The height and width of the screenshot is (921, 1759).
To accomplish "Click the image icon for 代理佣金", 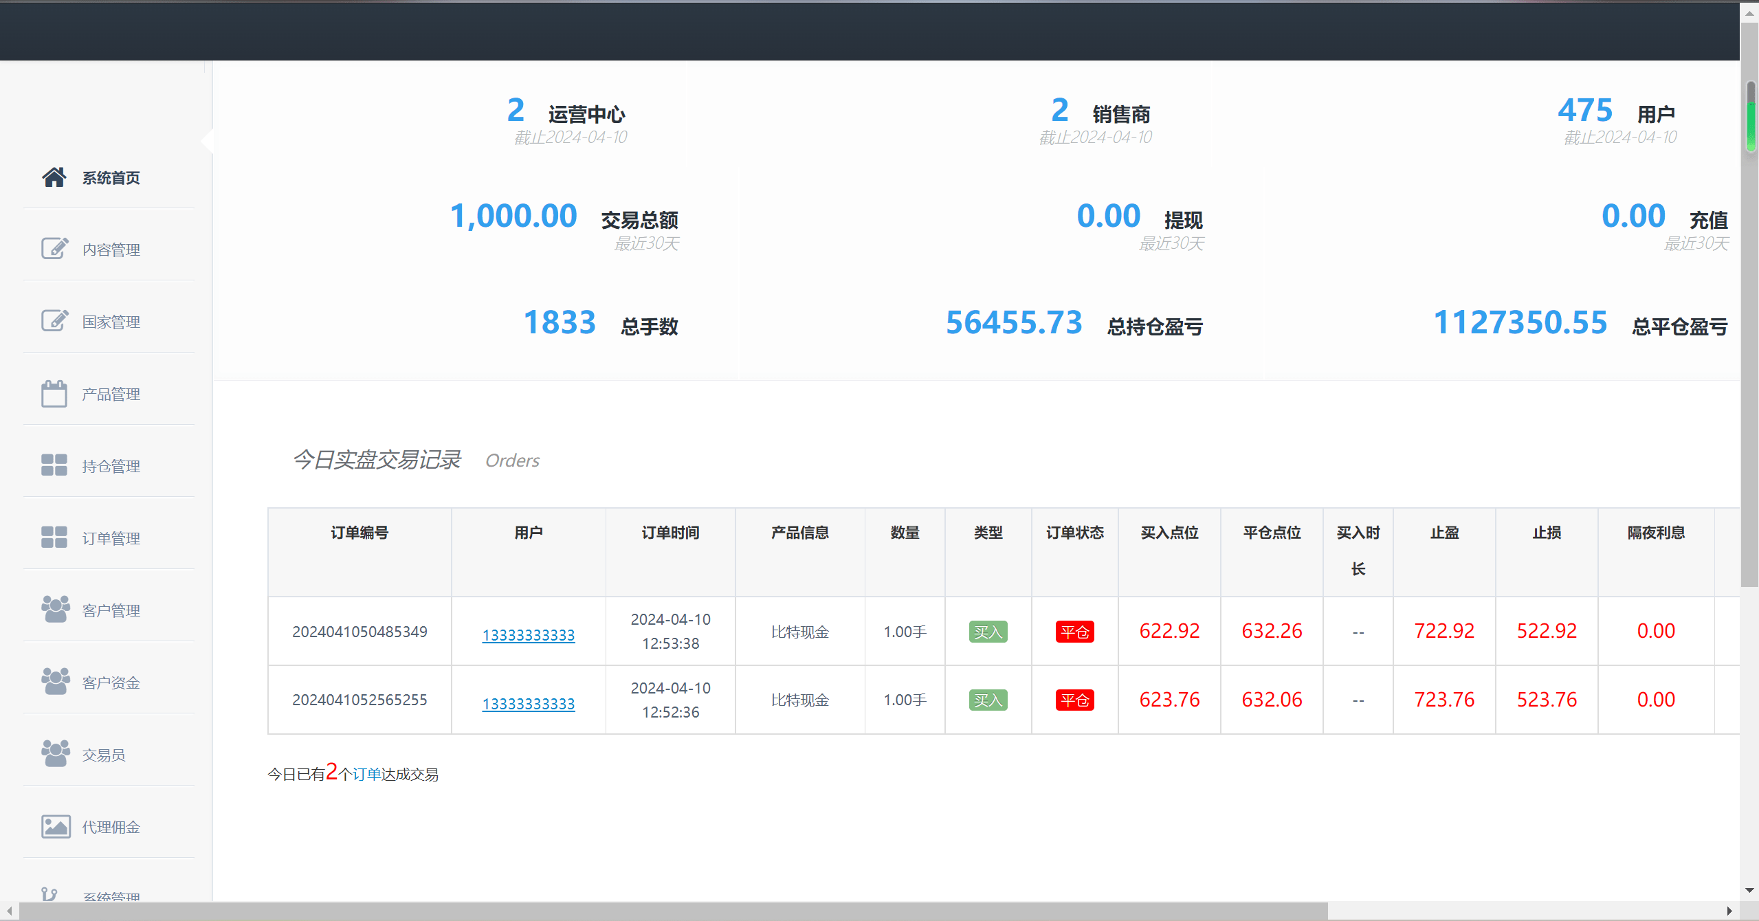I will 55,826.
